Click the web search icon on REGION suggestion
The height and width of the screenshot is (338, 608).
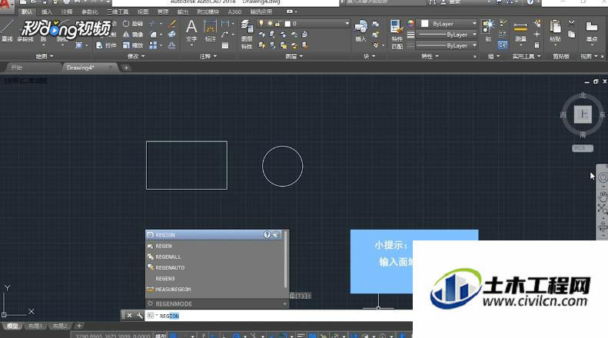tap(276, 234)
